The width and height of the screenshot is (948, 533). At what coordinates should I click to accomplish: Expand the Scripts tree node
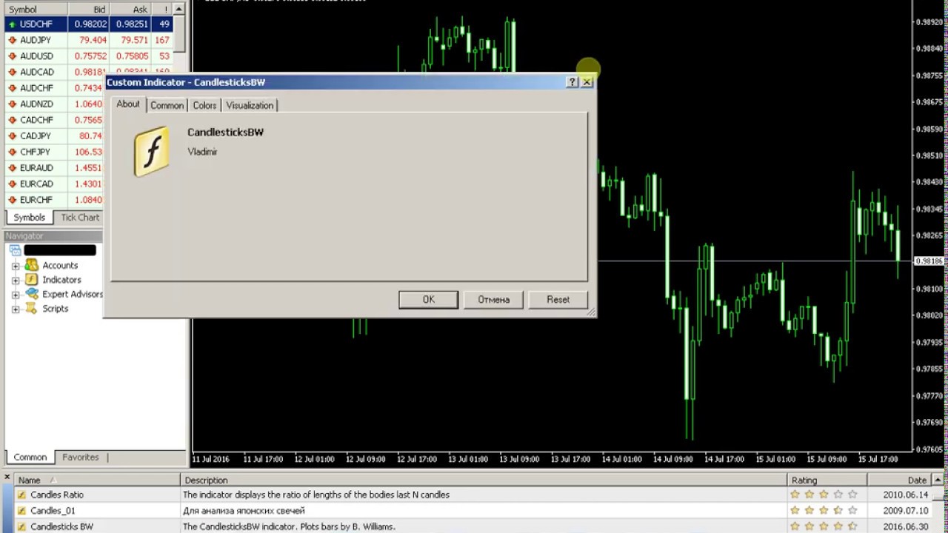[x=16, y=309]
